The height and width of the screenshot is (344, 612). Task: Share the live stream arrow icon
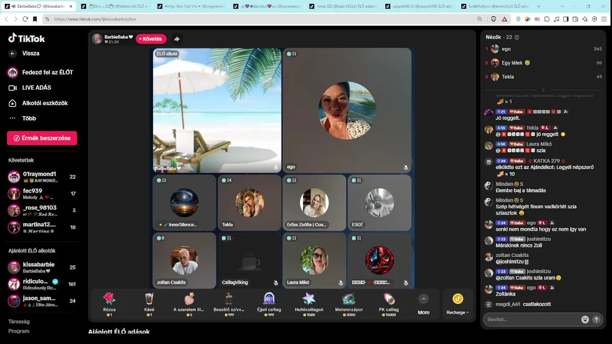pos(177,39)
